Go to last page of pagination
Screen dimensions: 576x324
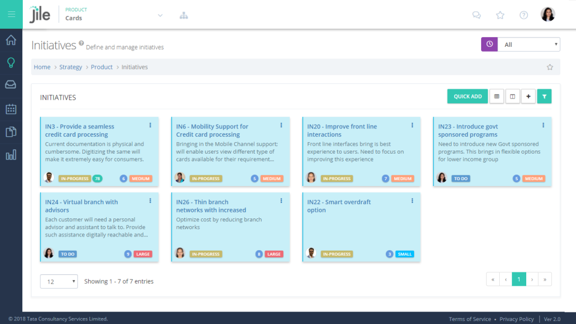click(545, 279)
